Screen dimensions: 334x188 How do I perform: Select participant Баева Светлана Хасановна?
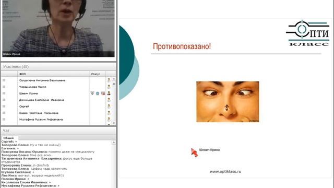coord(39,113)
